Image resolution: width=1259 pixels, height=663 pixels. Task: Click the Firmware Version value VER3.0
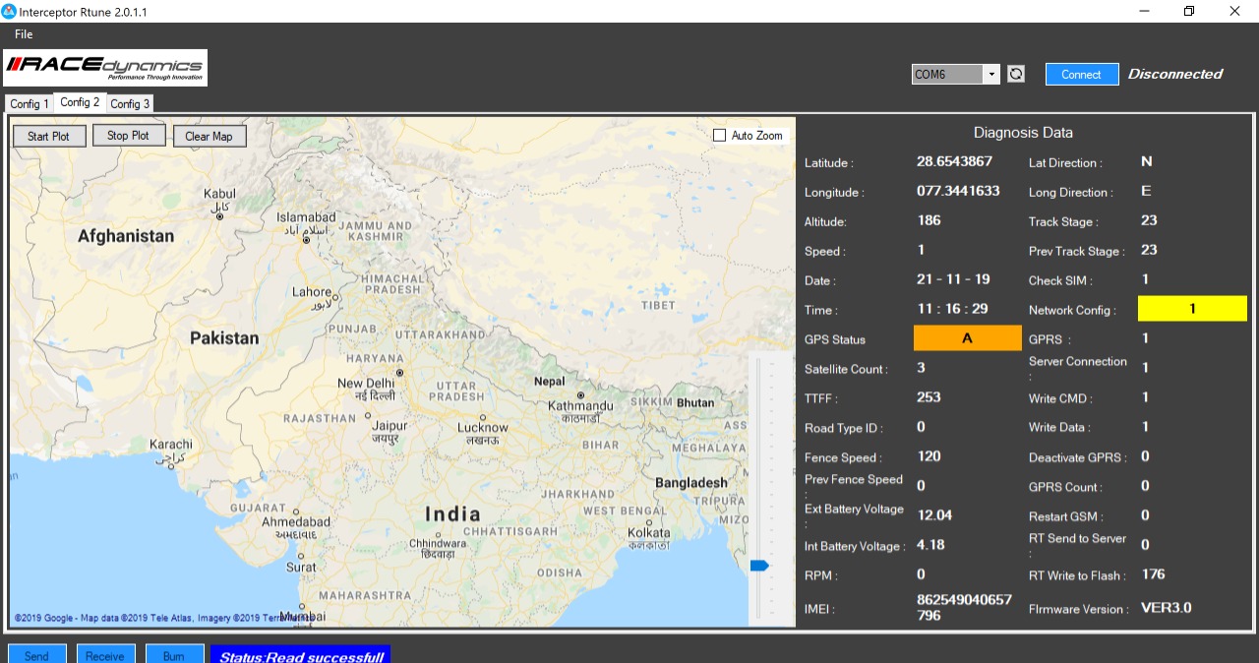click(1166, 608)
